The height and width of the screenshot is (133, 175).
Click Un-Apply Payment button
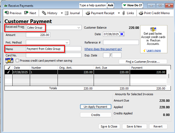click(x=96, y=107)
